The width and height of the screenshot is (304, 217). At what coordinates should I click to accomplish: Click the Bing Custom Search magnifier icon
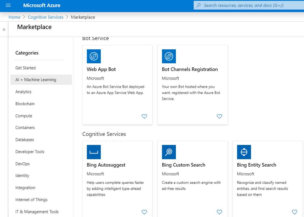click(x=169, y=152)
